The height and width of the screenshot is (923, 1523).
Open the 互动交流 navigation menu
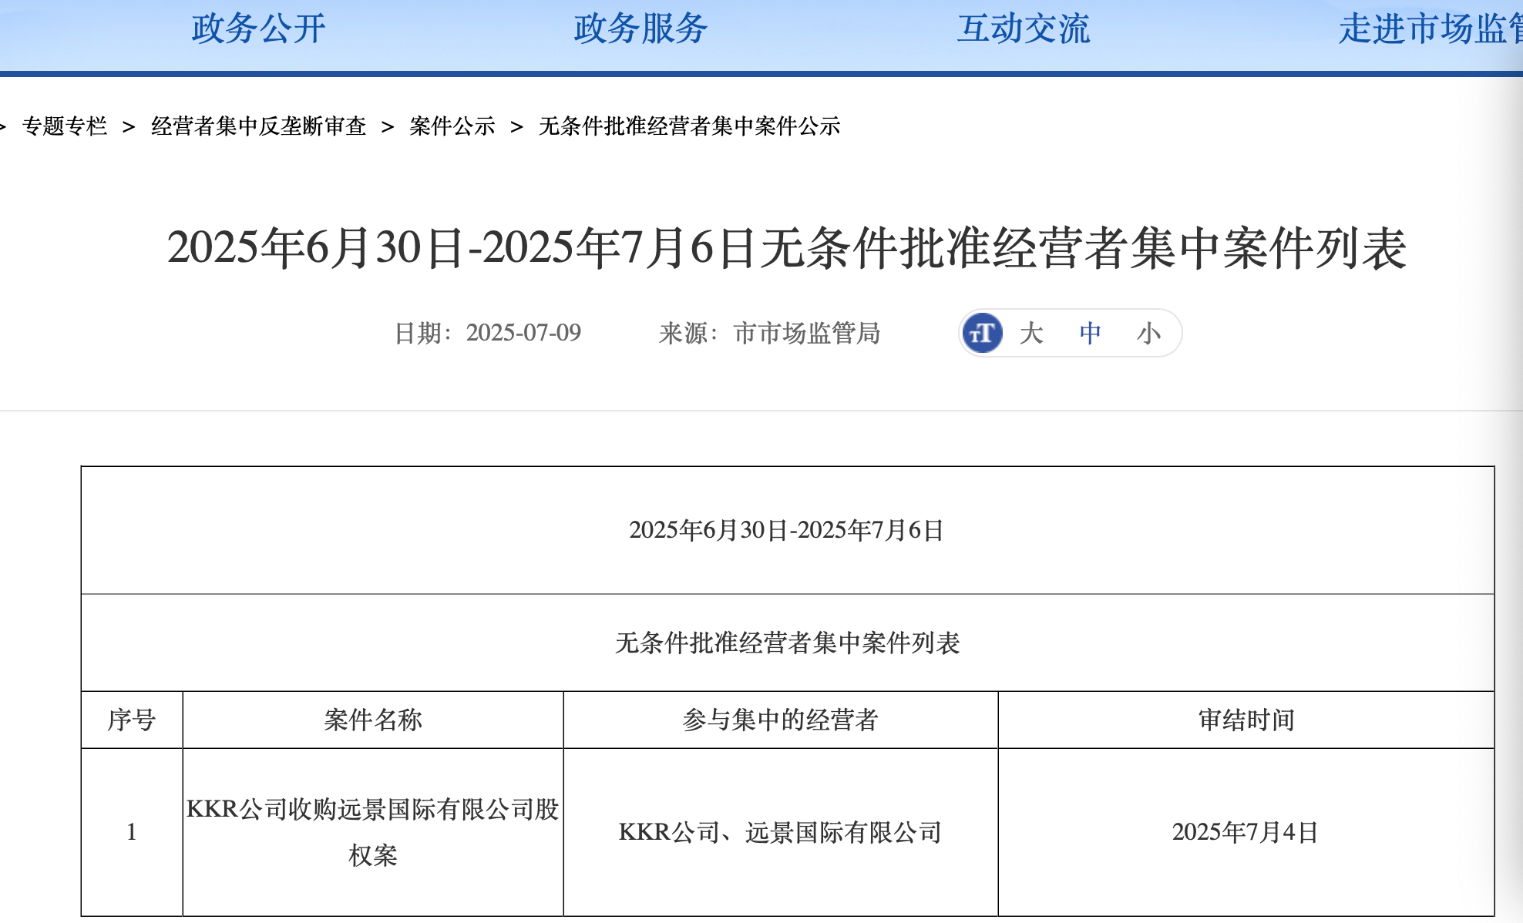[1023, 29]
